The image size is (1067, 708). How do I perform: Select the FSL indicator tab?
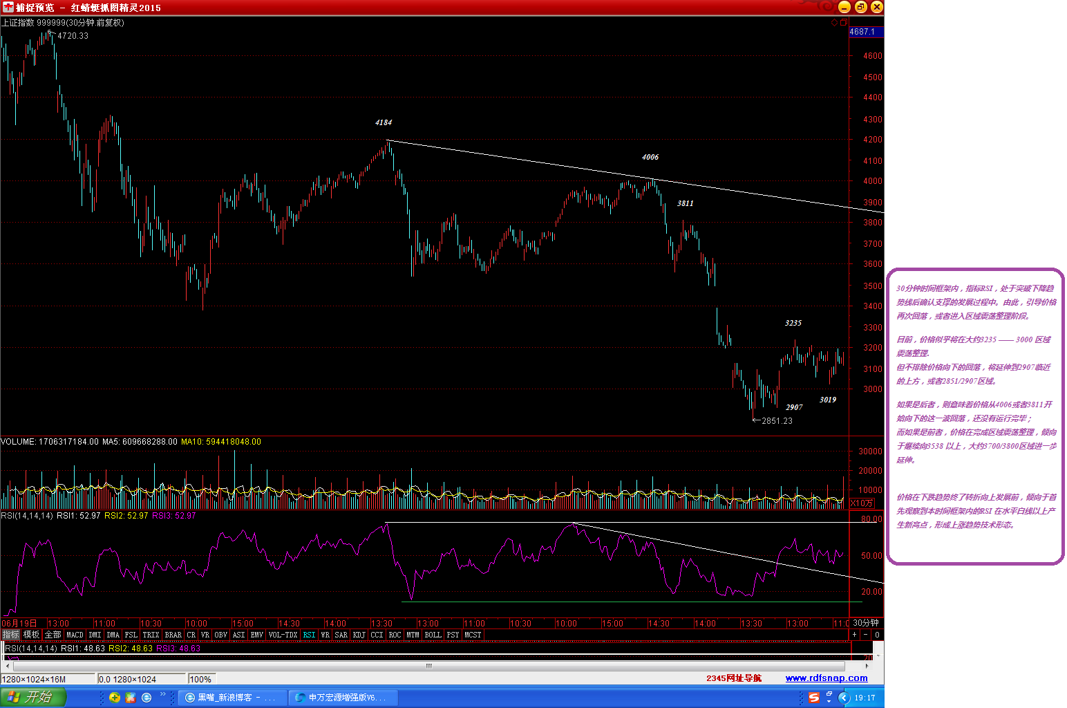click(131, 635)
